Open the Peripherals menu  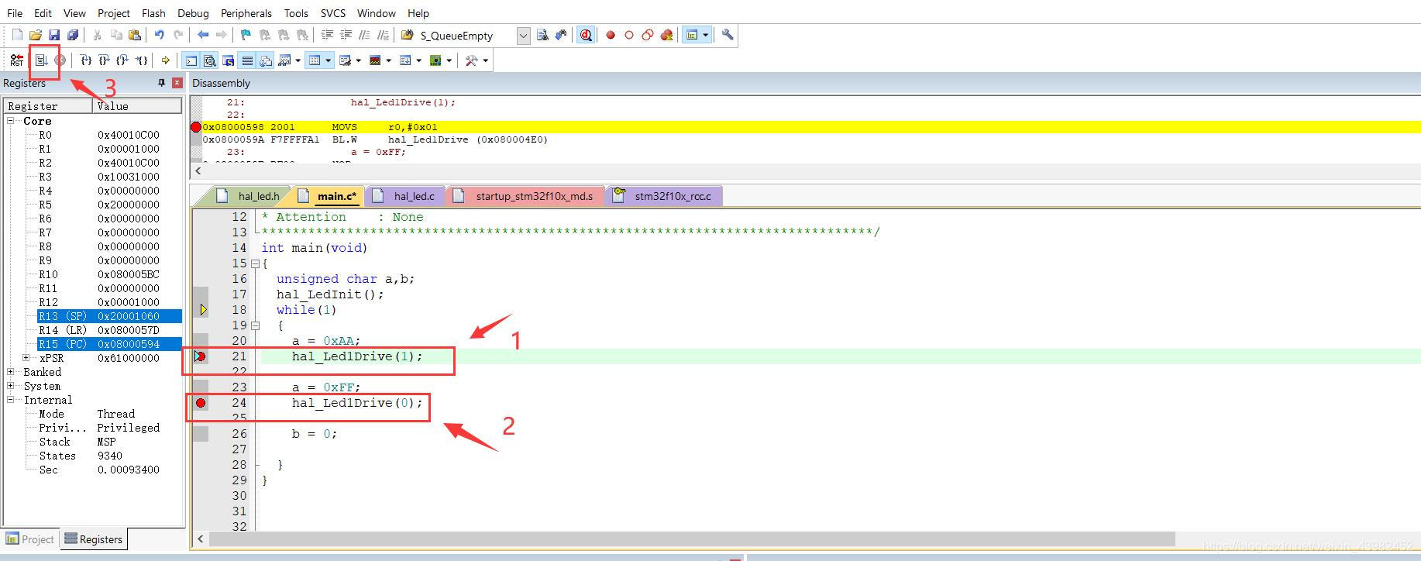(x=246, y=13)
